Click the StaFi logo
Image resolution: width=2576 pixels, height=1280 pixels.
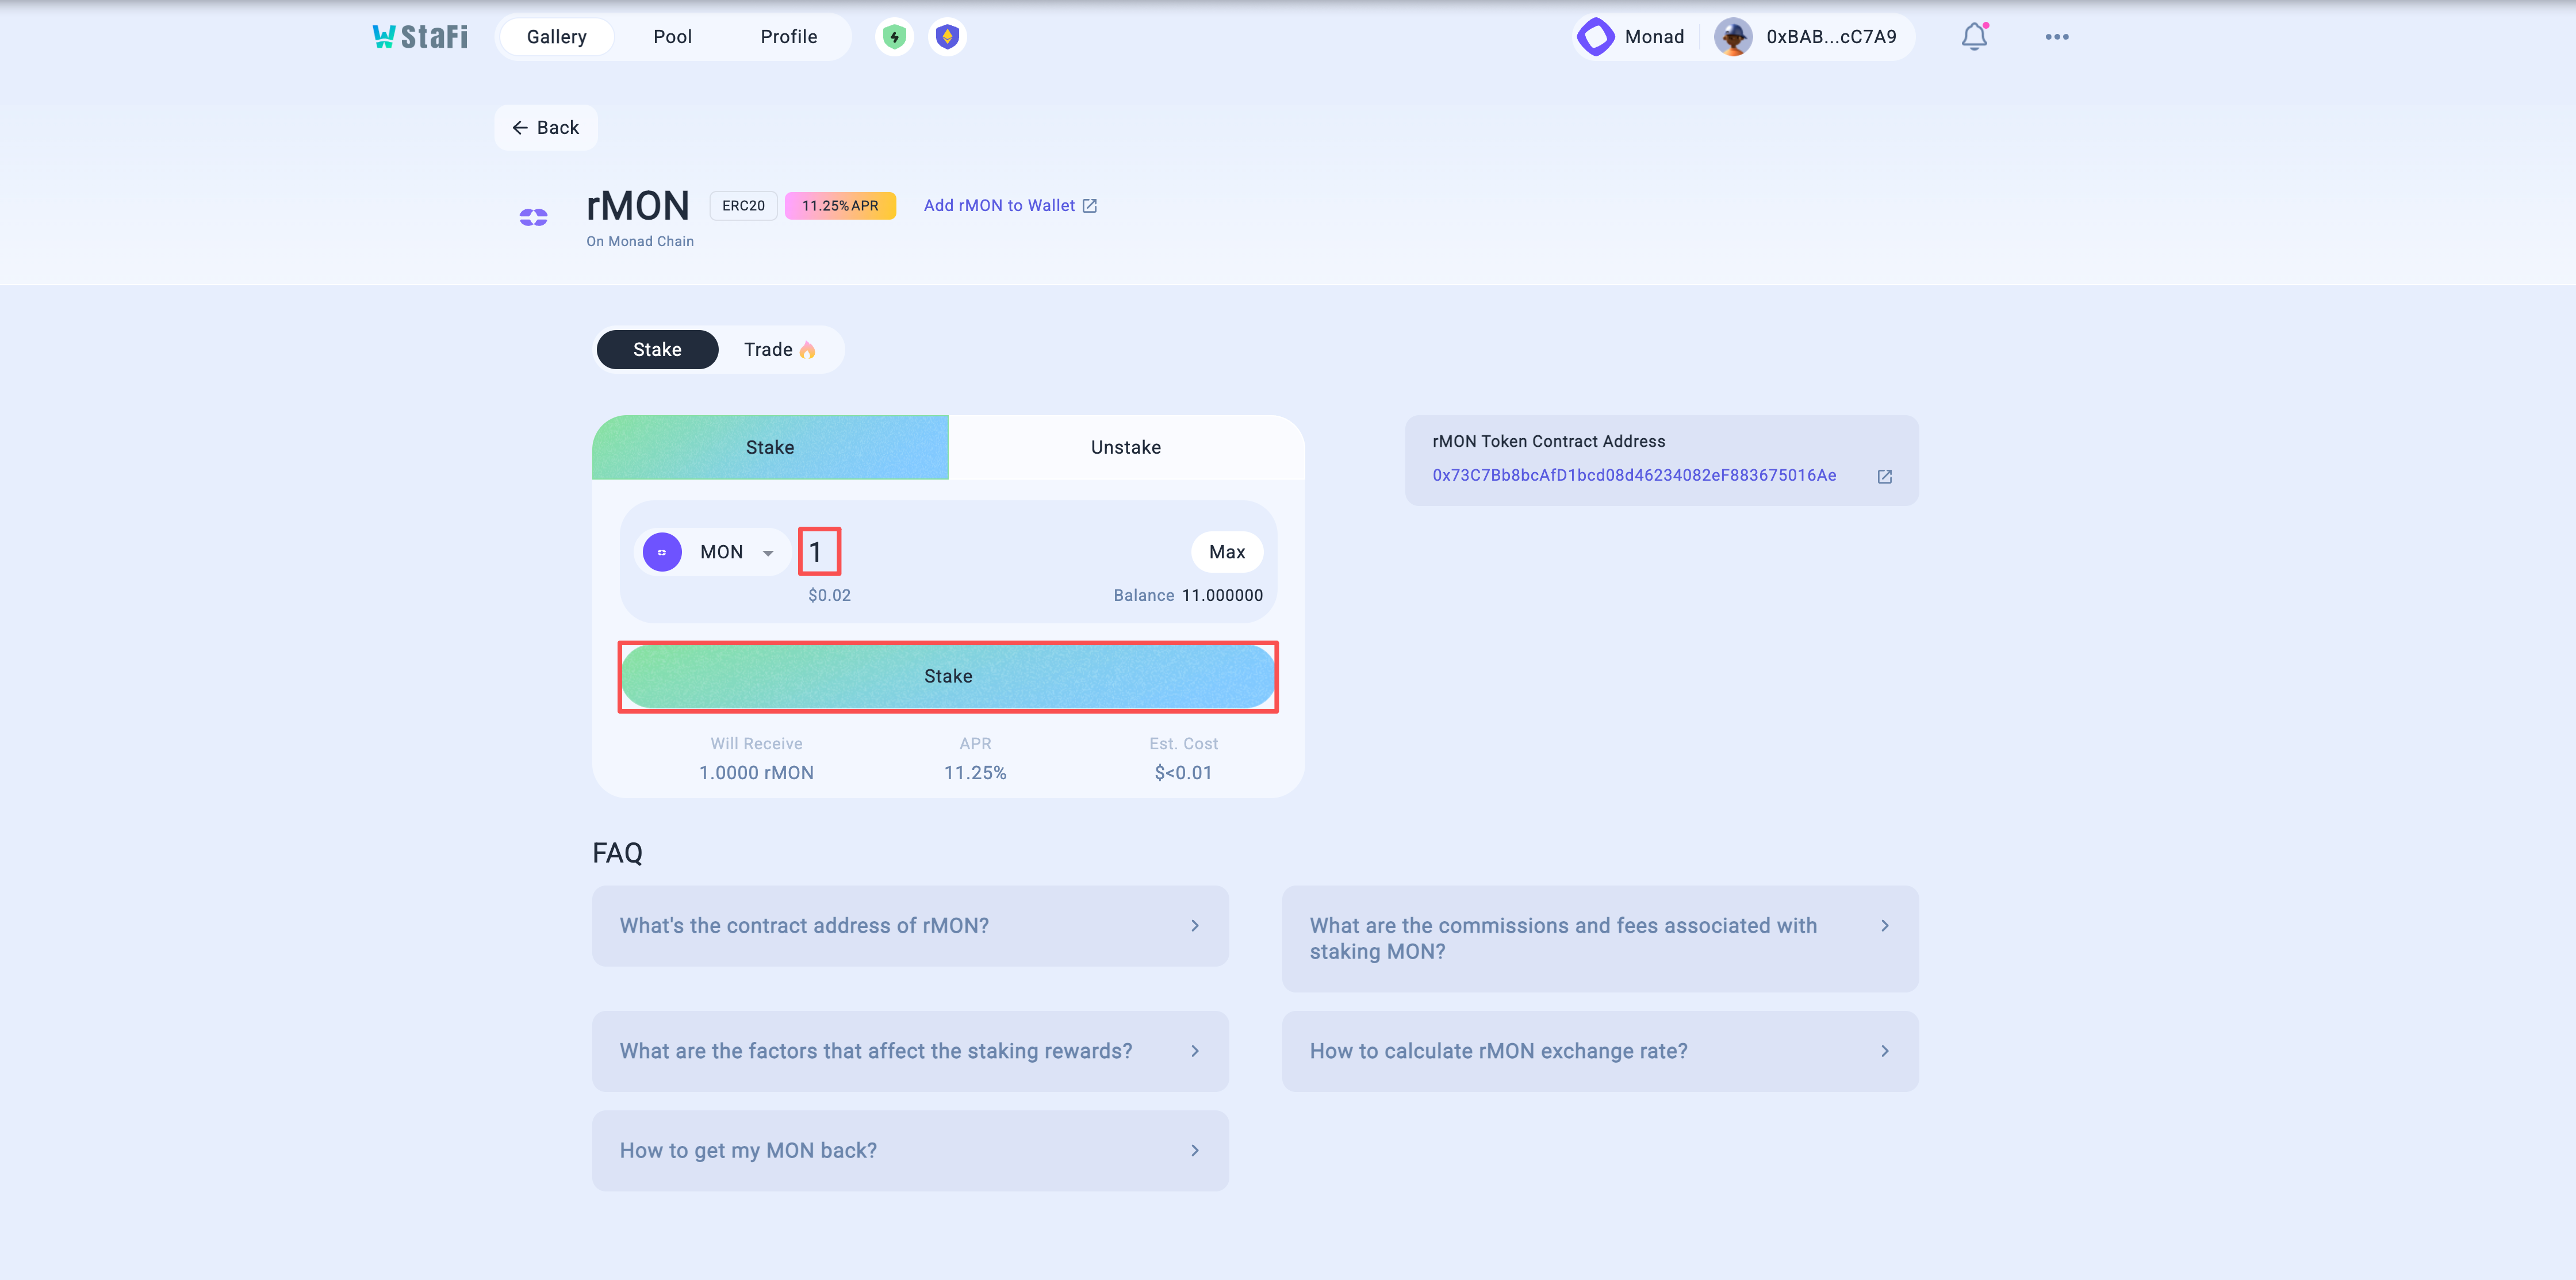click(419, 37)
